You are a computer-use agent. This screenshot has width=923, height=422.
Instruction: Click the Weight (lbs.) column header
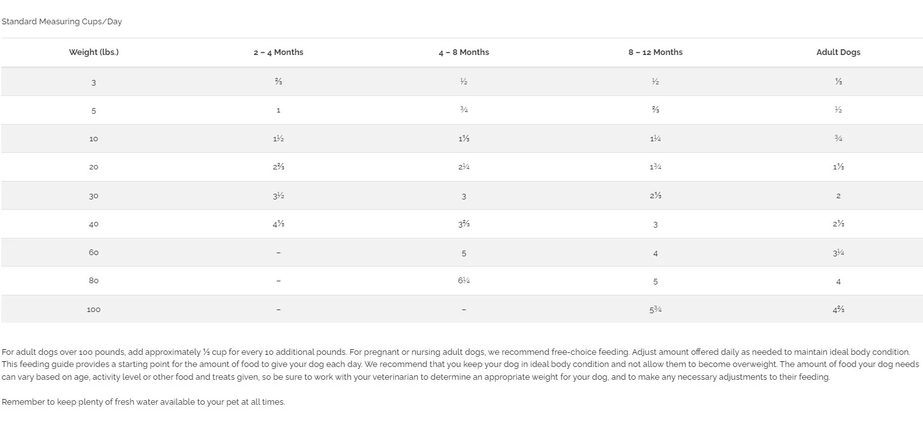[x=93, y=52]
